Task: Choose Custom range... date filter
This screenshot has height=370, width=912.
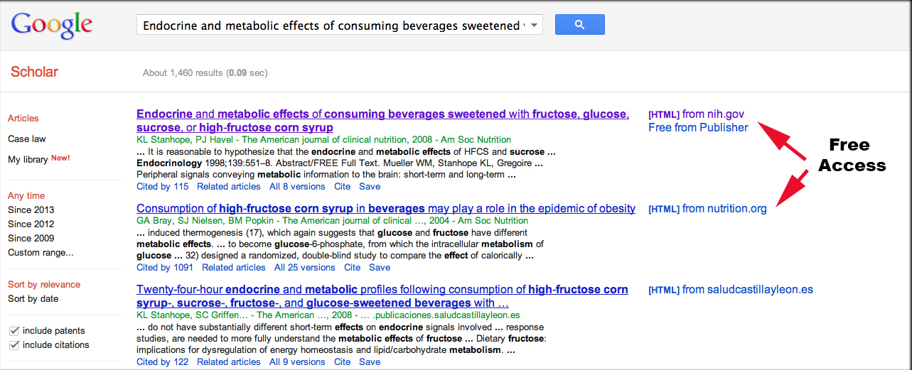Action: [x=41, y=253]
